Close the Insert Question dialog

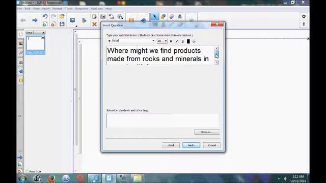click(217, 24)
